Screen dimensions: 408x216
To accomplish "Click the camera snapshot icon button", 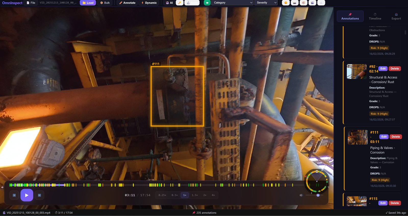I will pos(295,3).
